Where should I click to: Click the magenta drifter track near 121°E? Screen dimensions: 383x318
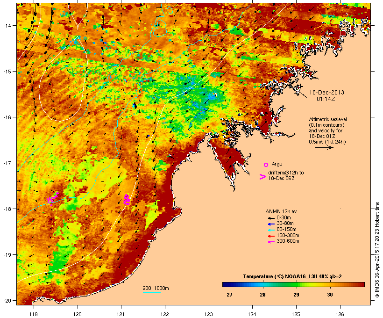(127, 199)
